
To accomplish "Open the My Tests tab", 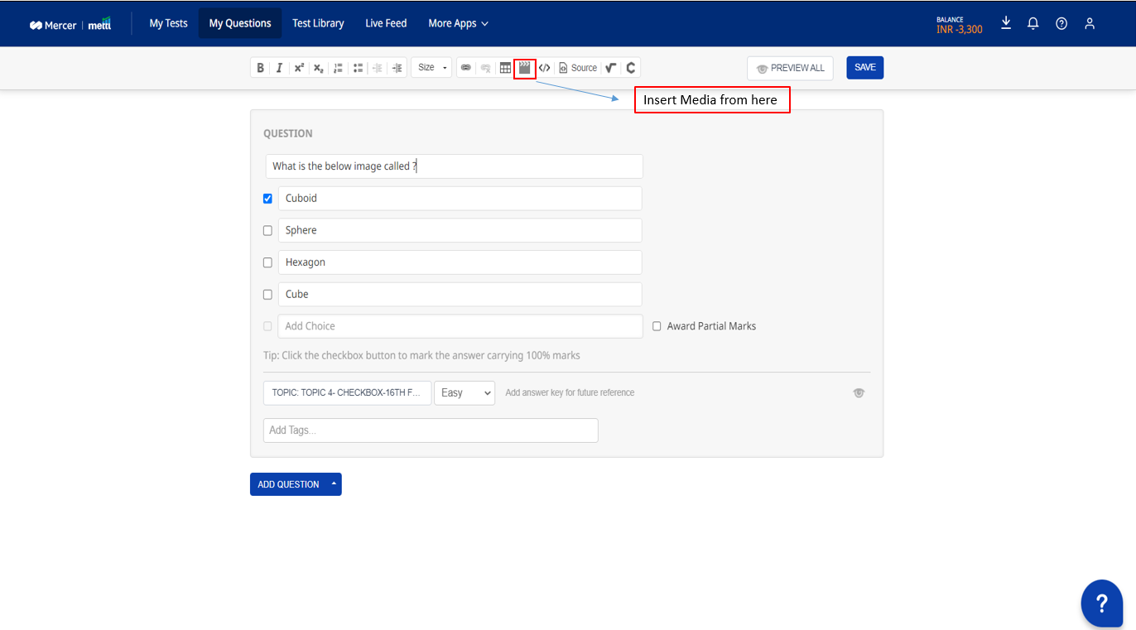I will coord(168,23).
